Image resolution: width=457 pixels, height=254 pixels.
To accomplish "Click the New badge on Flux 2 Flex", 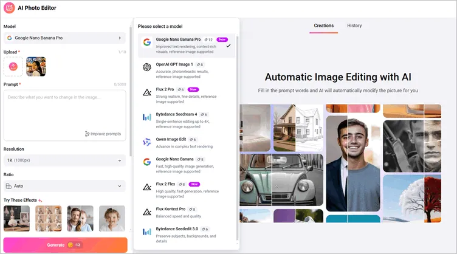I will click(194, 184).
